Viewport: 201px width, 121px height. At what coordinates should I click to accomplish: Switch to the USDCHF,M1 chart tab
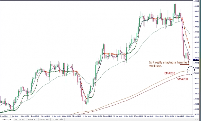(x=19, y=119)
